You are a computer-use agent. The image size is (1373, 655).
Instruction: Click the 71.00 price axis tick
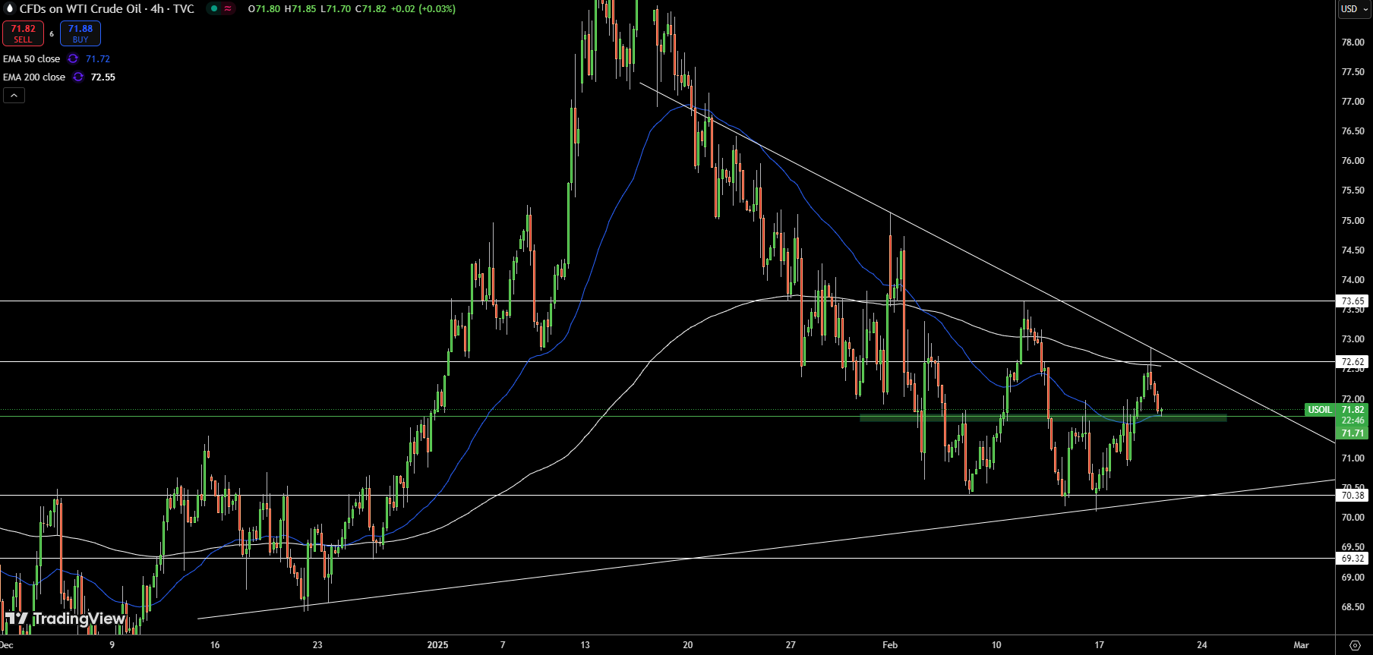[1352, 458]
